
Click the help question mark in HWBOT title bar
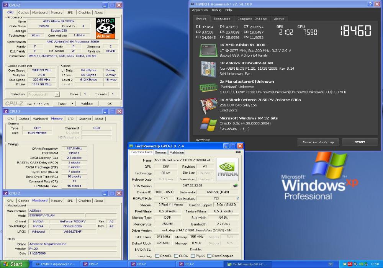370,4
